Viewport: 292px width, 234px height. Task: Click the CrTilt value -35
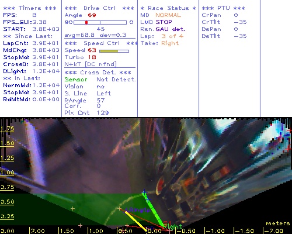click(240, 22)
